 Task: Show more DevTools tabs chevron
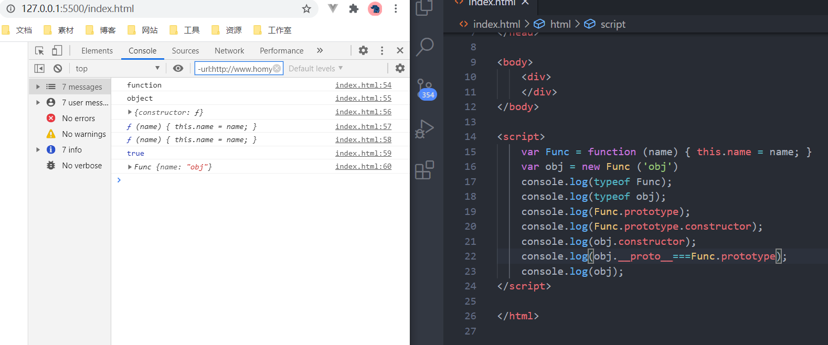click(320, 50)
